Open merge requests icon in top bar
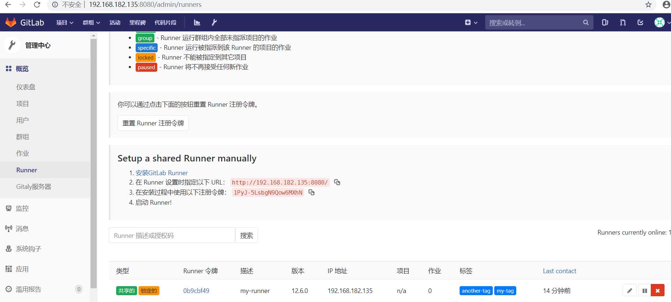 (x=623, y=22)
